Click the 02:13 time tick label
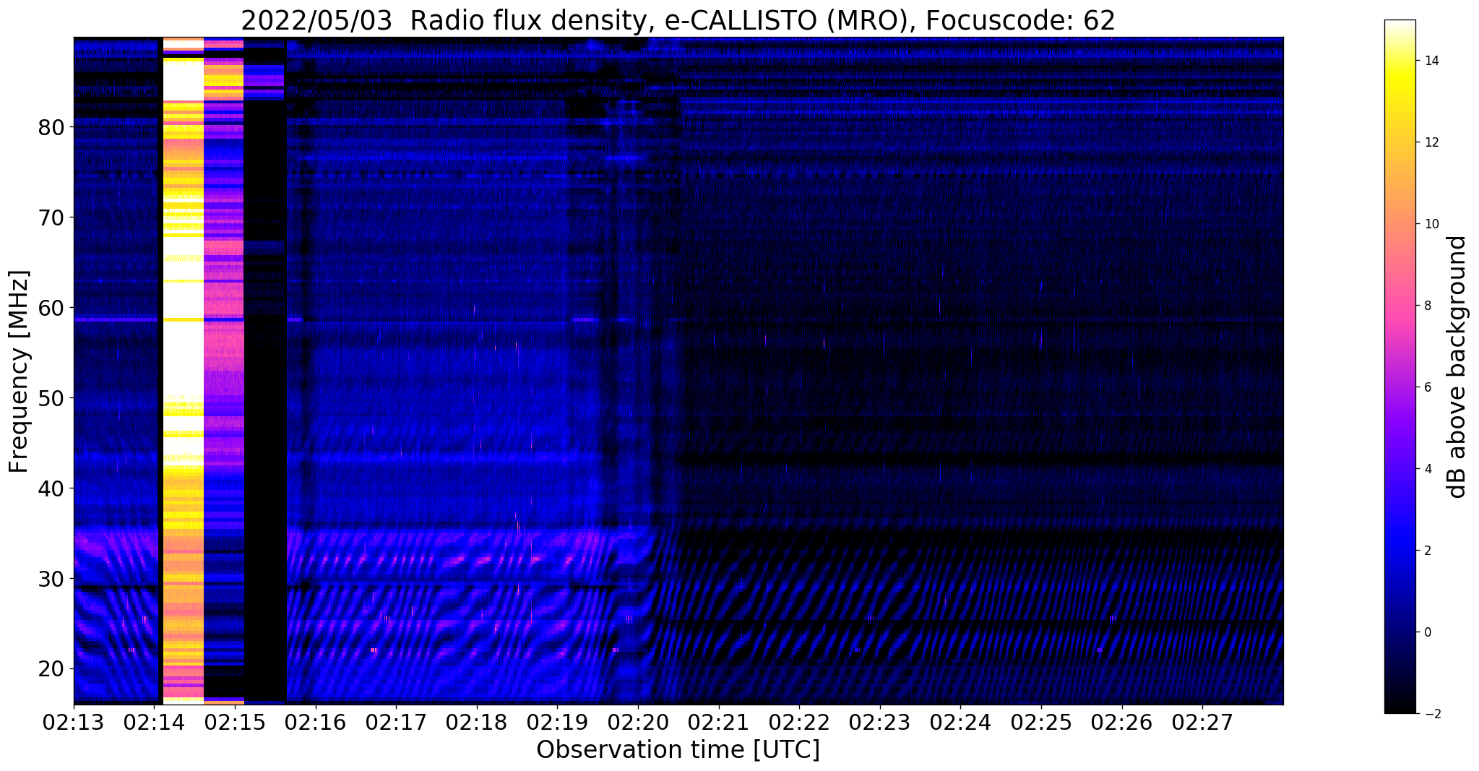The height and width of the screenshot is (771, 1479). 74,722
